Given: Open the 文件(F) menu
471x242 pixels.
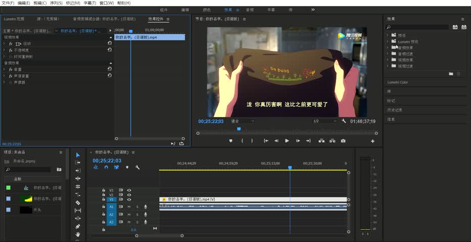Looking at the screenshot, I should (x=8, y=3).
